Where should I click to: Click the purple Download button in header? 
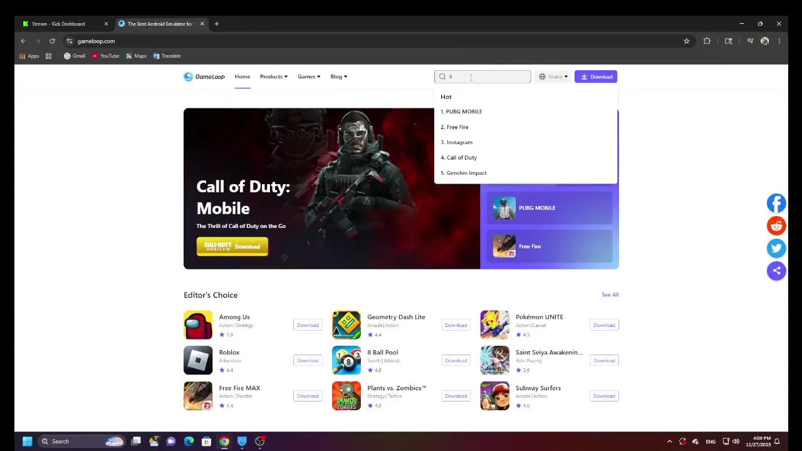pyautogui.click(x=596, y=76)
